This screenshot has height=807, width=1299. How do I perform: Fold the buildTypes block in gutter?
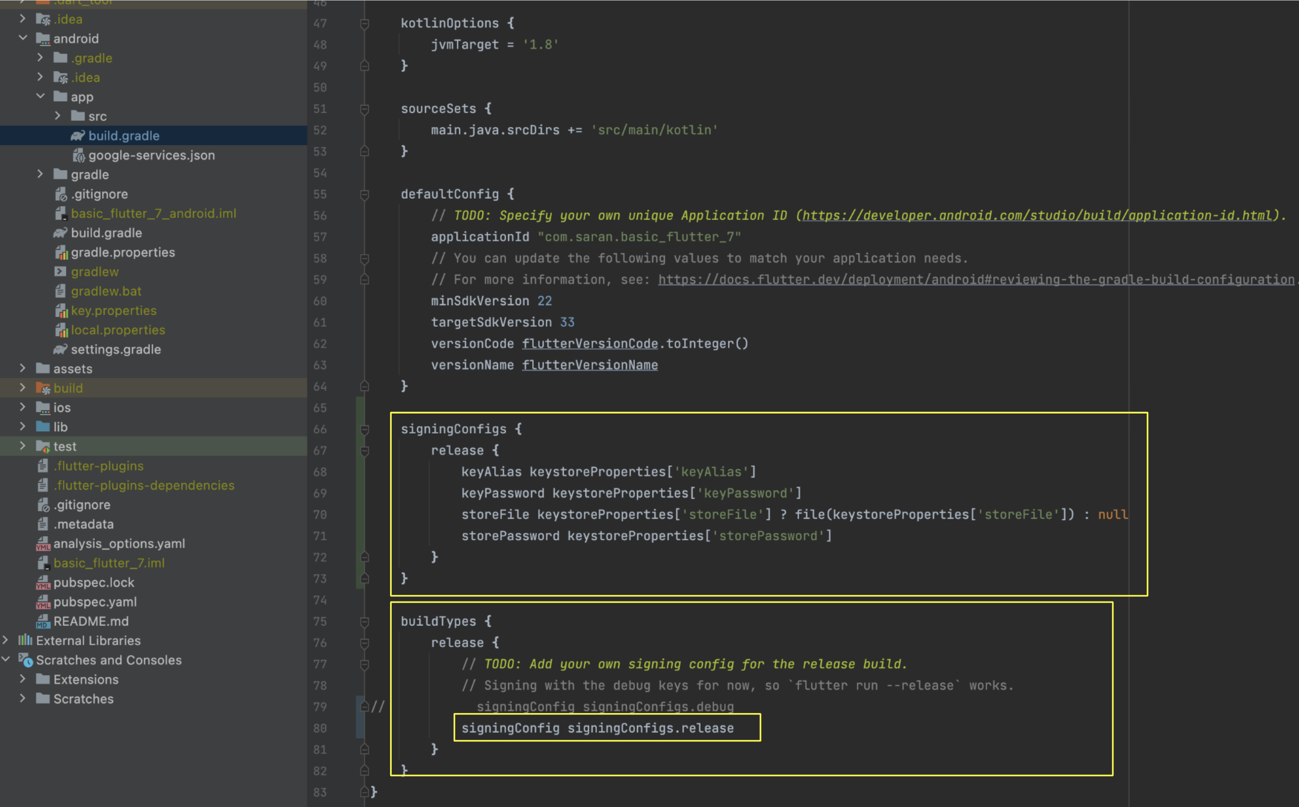(x=364, y=621)
